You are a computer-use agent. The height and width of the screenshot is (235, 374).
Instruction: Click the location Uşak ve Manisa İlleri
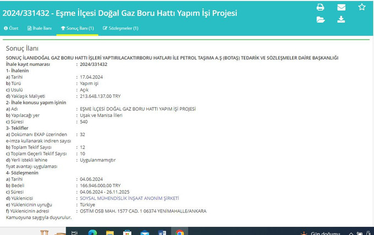point(101,115)
